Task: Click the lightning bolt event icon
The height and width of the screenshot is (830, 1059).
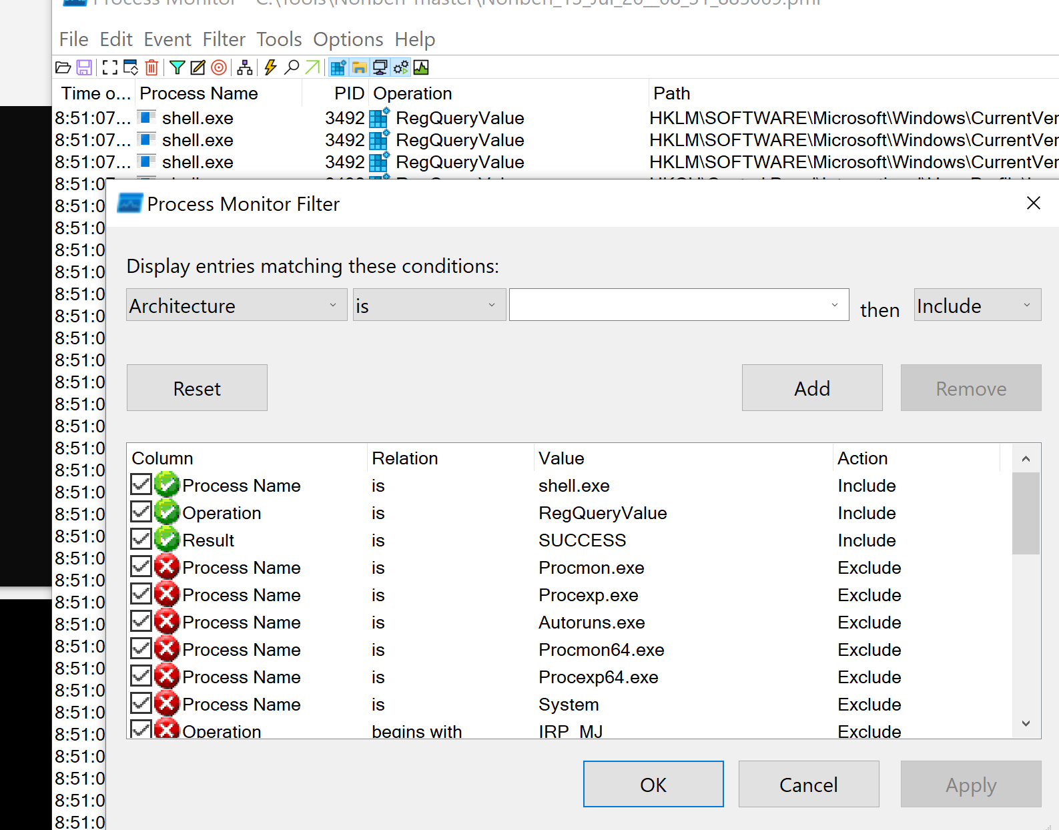Action: tap(270, 67)
